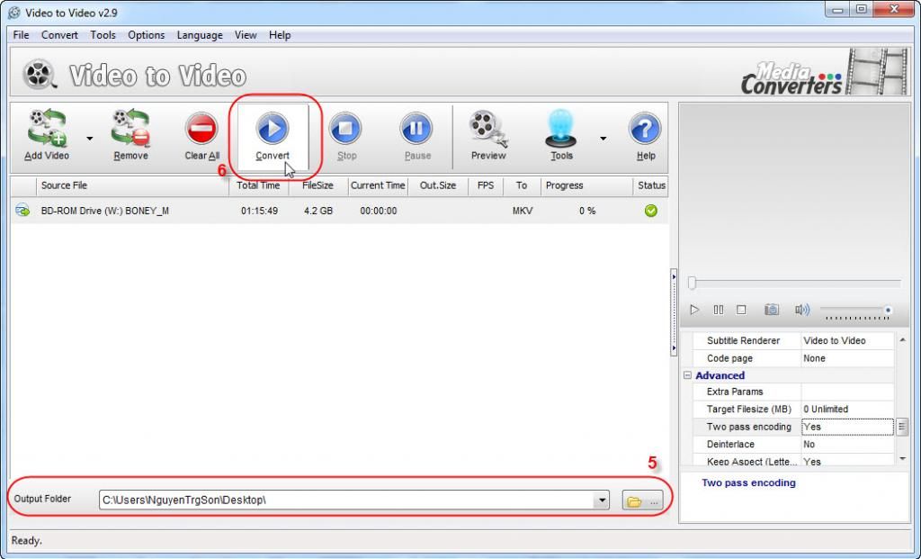Open the Two pass encoding Yes dropdown
Image resolution: width=921 pixels, height=559 pixels.
[901, 427]
